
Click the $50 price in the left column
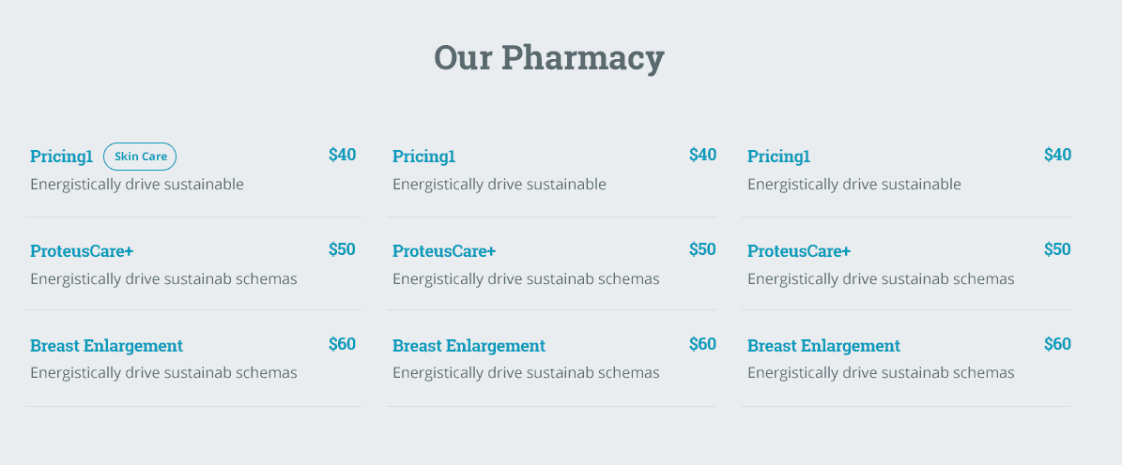[x=342, y=249]
